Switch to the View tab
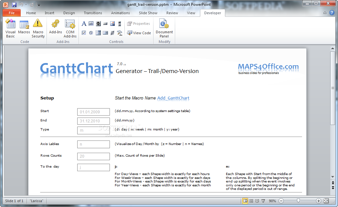Screen dimensions: 338x207 pos(191,13)
